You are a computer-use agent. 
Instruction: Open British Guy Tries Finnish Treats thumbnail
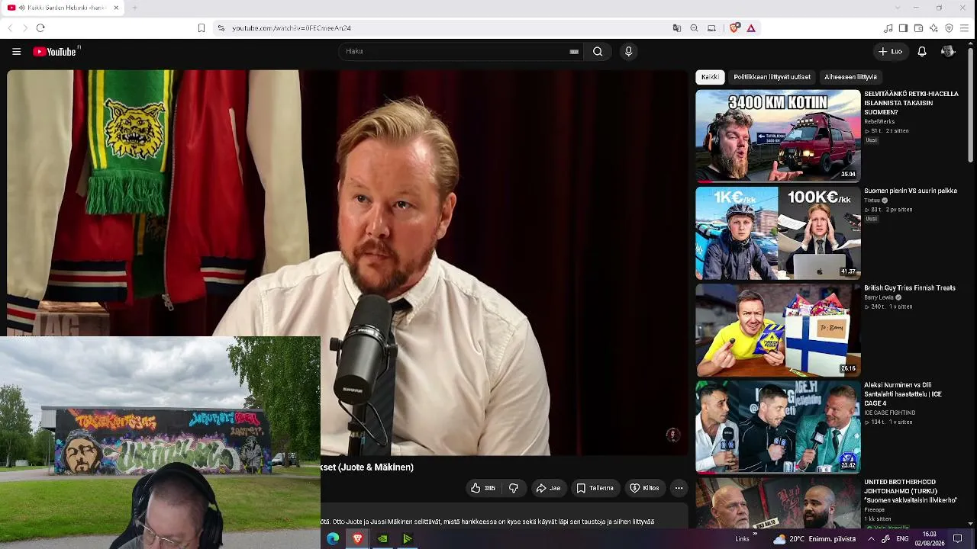point(778,329)
